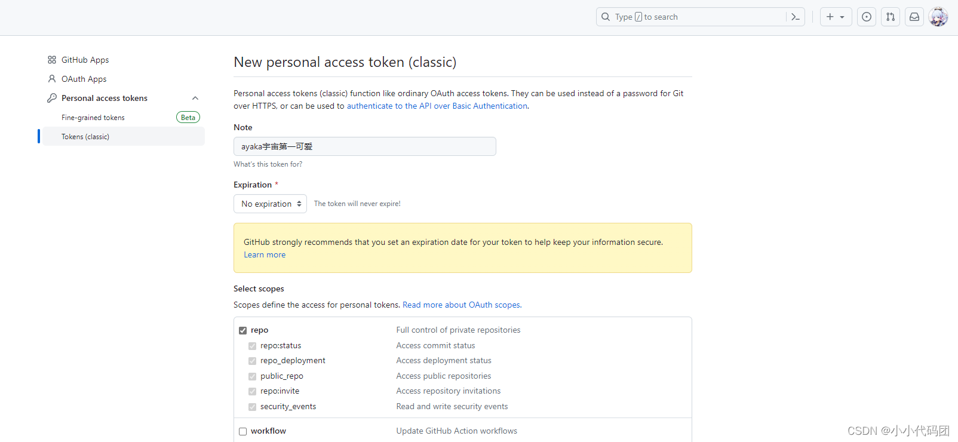Toggle the public_repo scope checkbox

pos(253,376)
